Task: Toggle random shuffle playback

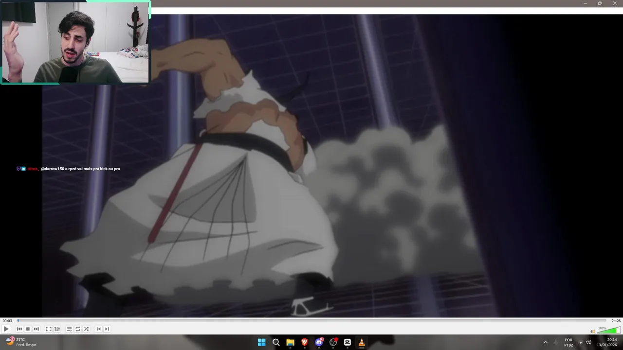Action: point(86,329)
